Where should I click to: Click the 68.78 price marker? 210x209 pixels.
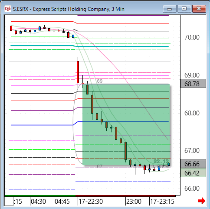pos(193,84)
